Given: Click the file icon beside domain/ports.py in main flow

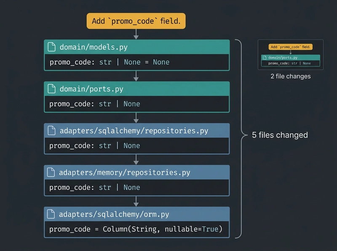Looking at the screenshot, I should [x=51, y=89].
